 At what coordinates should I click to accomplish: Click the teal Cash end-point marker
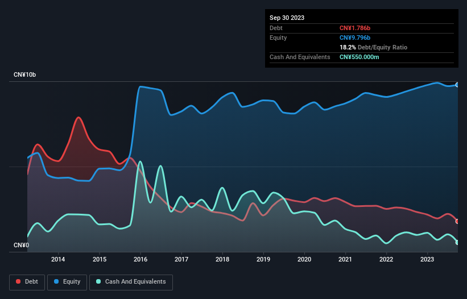coord(457,243)
